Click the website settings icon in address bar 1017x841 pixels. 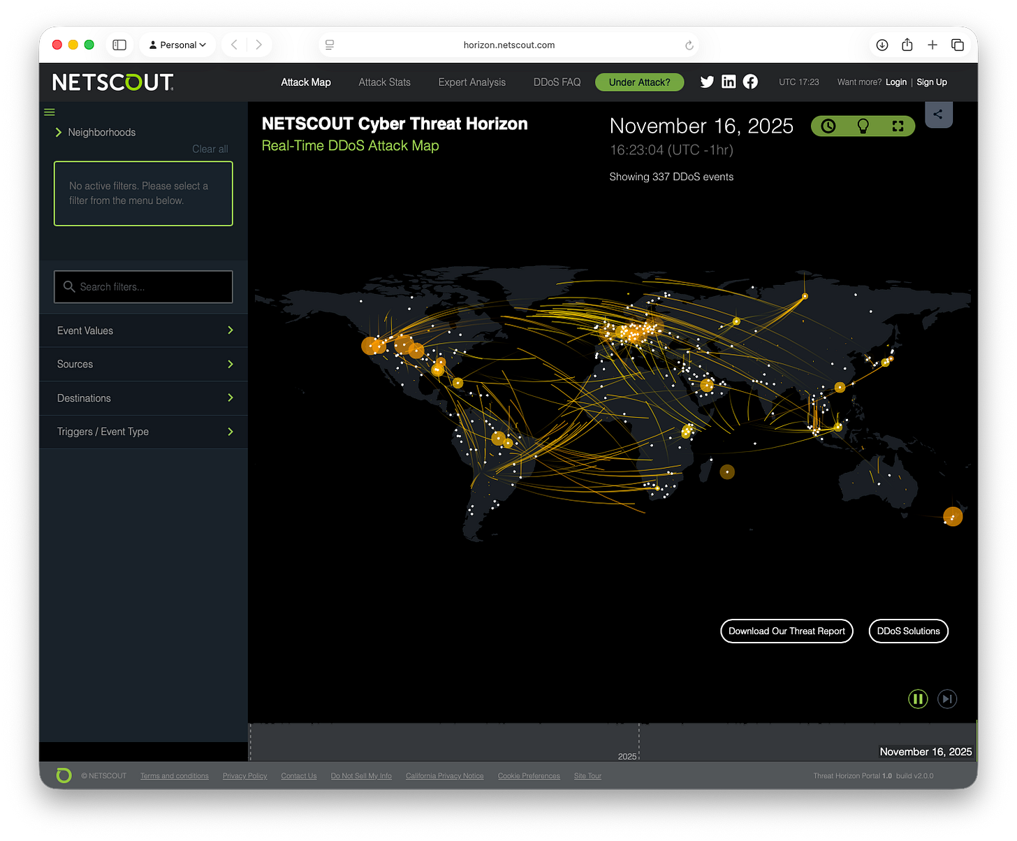coord(330,45)
